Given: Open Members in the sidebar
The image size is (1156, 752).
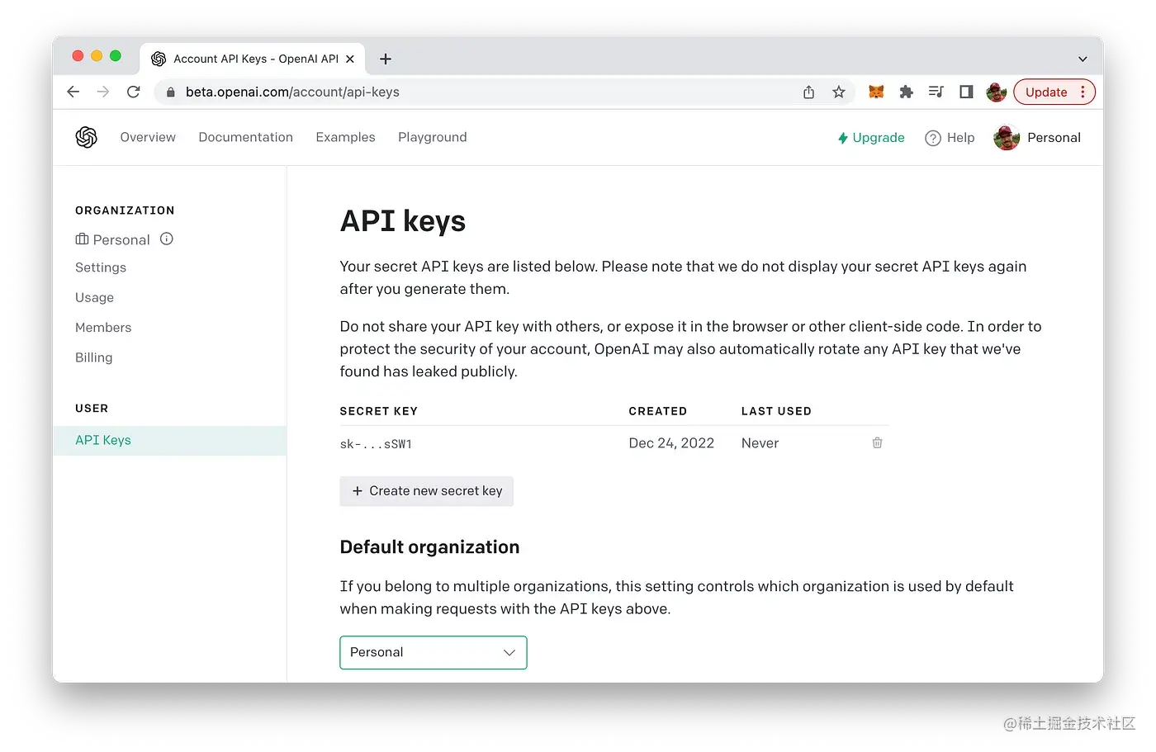Looking at the screenshot, I should tap(103, 328).
